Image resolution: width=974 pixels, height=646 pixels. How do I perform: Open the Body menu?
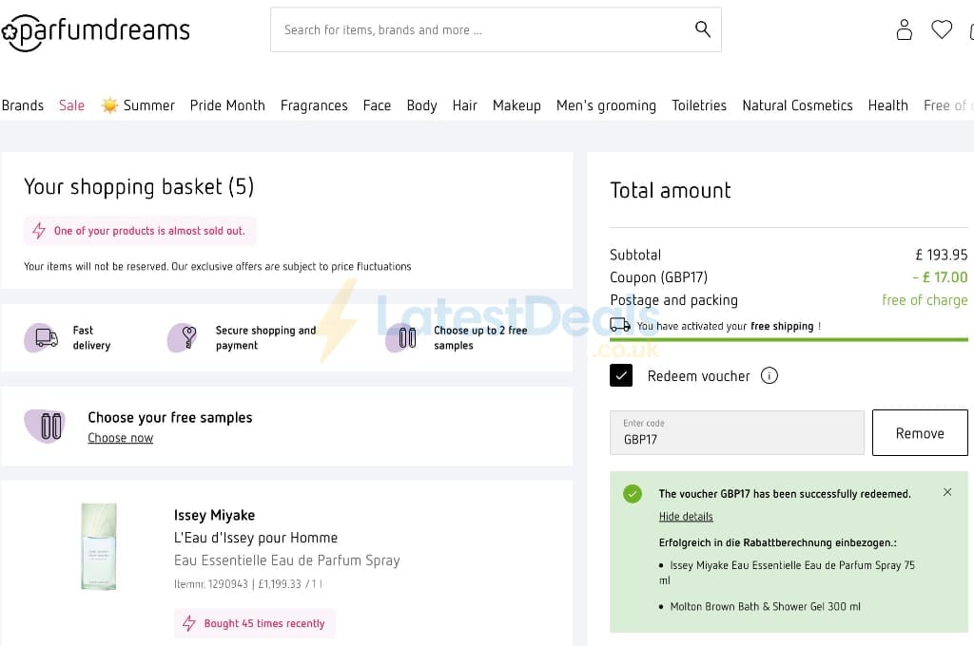click(421, 105)
